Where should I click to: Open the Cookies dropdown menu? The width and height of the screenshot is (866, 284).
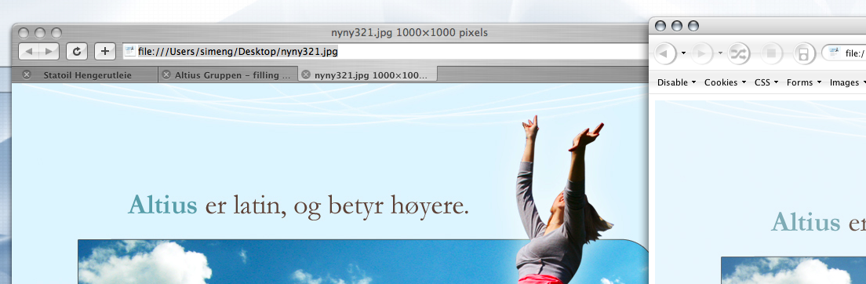pos(725,82)
